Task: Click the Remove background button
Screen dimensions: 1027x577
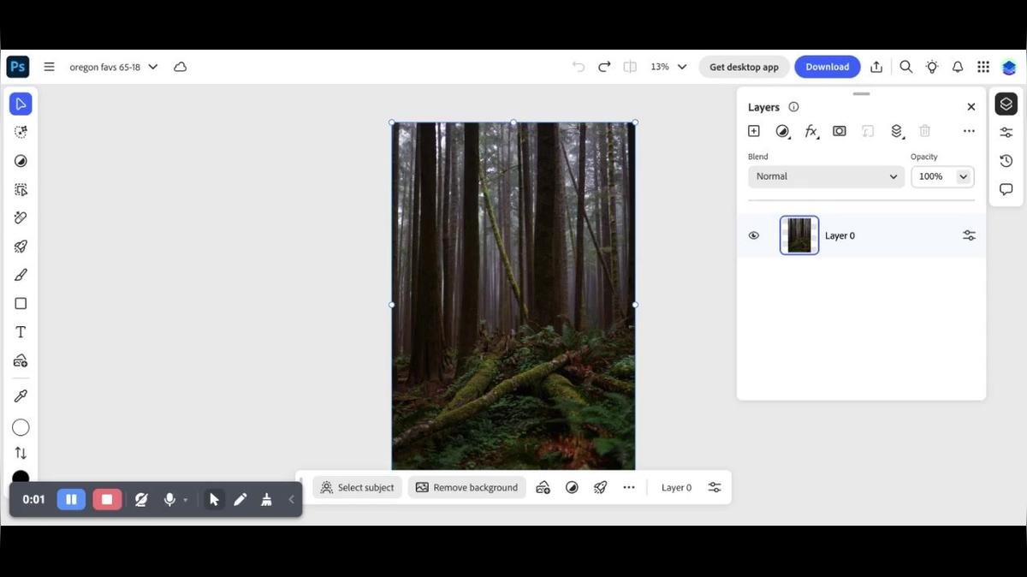Action: click(466, 487)
